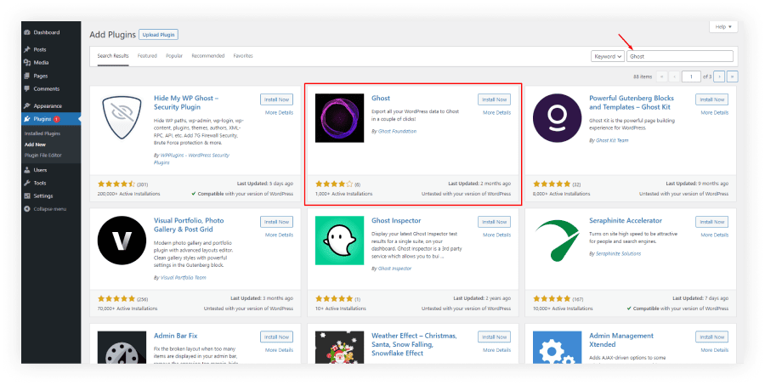This screenshot has height=385, width=765.
Task: Click the Weather Effect Christmas thumbnail
Action: [x=339, y=348]
